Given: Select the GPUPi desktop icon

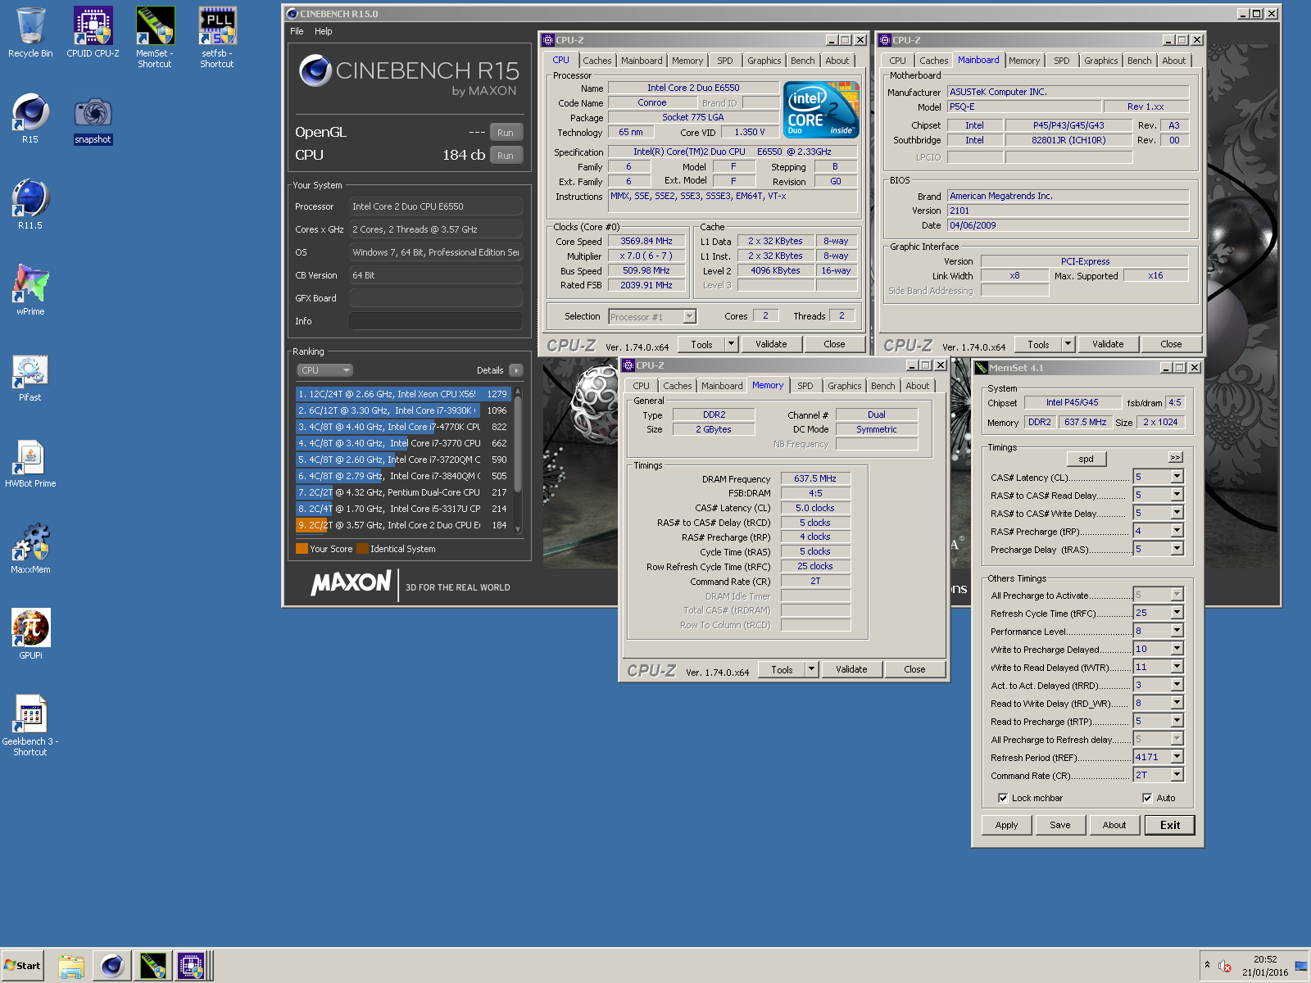Looking at the screenshot, I should pos(30,635).
